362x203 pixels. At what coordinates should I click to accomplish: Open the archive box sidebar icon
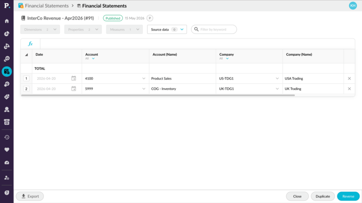[7, 122]
